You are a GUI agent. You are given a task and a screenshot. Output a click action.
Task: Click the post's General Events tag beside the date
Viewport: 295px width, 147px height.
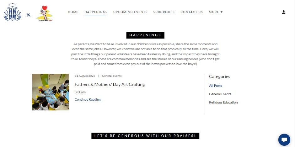click(x=112, y=76)
